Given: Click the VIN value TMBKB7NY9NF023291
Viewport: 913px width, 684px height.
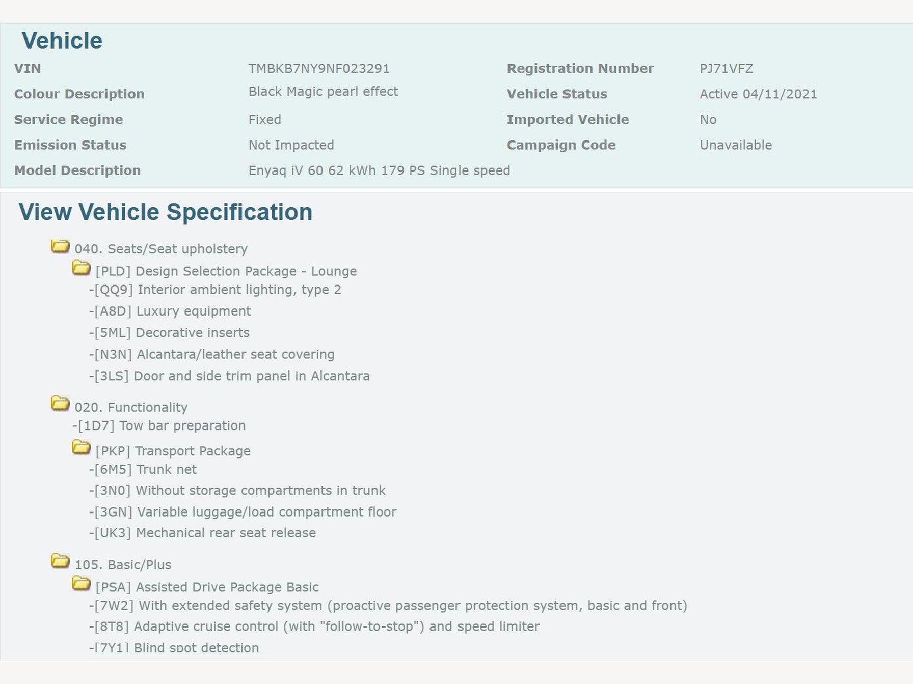Looking at the screenshot, I should [x=319, y=68].
